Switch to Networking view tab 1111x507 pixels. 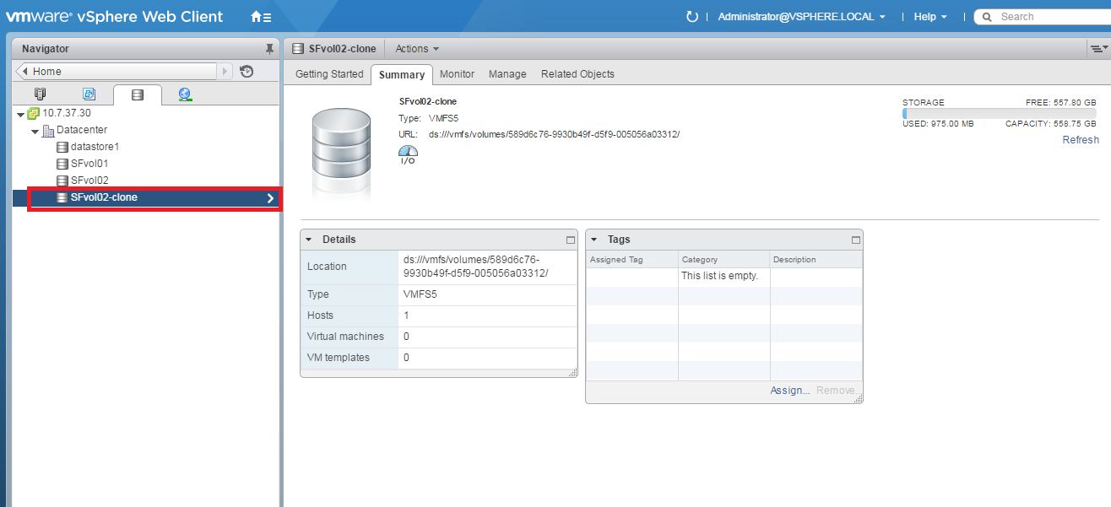185,94
